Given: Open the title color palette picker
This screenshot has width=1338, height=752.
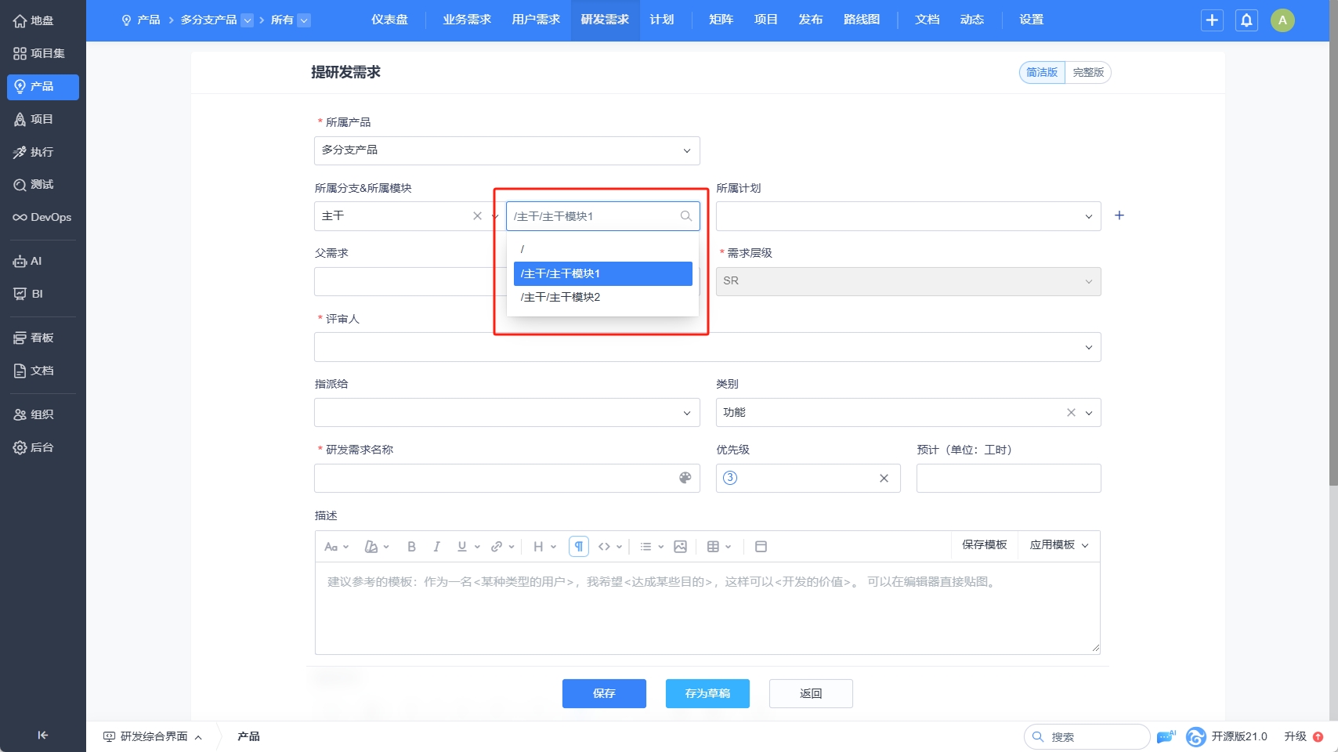Looking at the screenshot, I should click(x=685, y=478).
